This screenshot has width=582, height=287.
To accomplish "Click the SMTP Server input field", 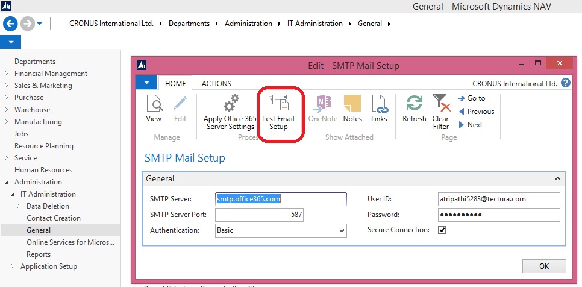I will [x=281, y=200].
